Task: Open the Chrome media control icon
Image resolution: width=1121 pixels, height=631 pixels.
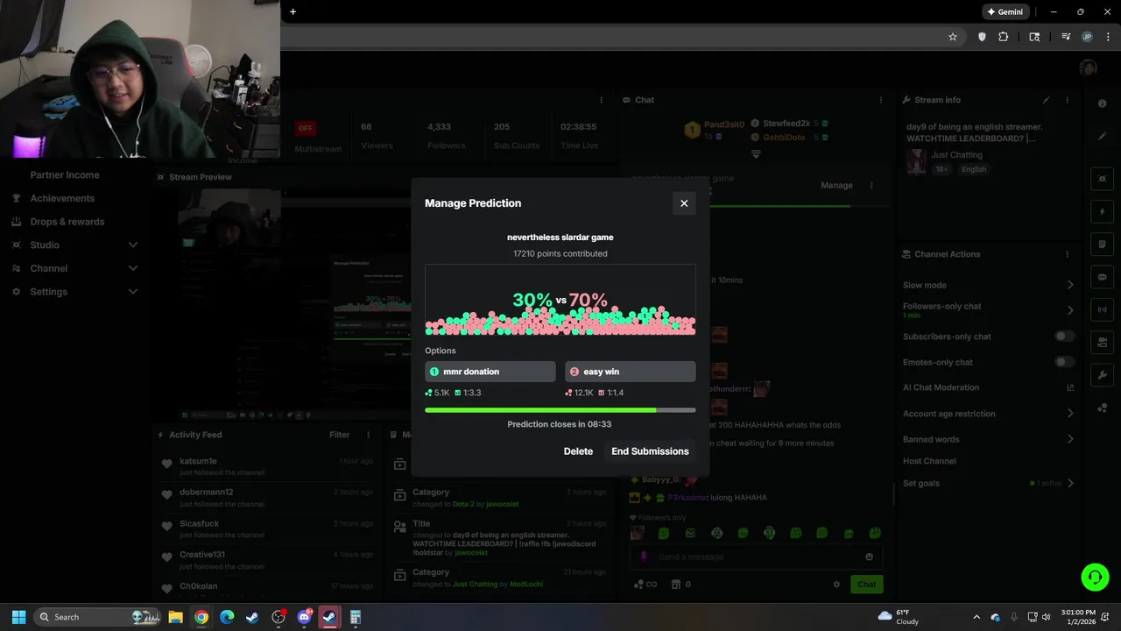Action: pos(1066,37)
